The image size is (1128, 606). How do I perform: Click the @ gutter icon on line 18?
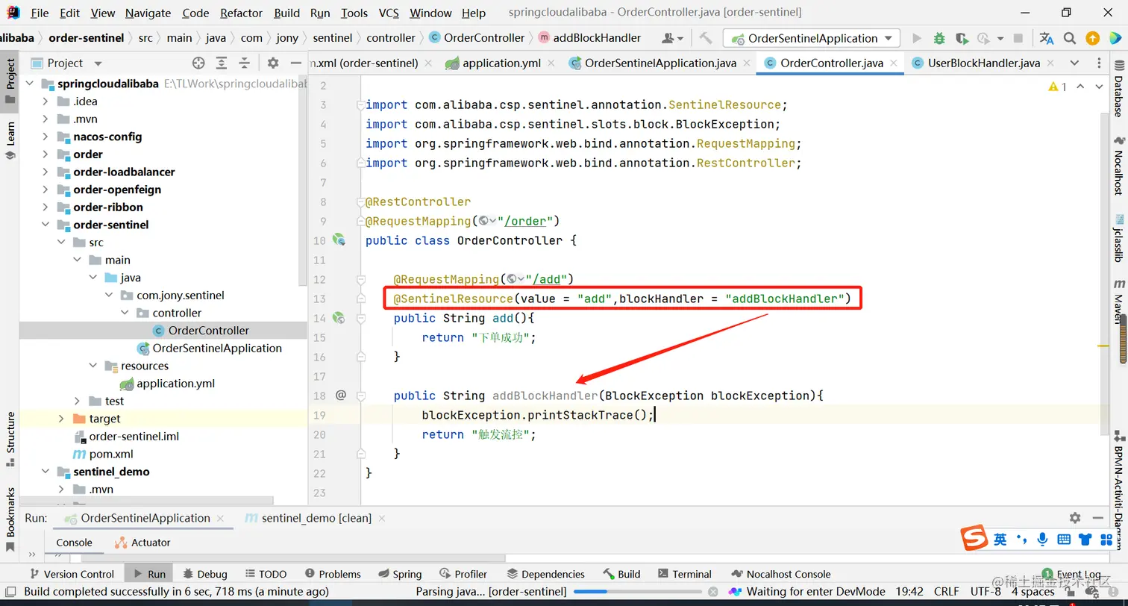pyautogui.click(x=341, y=396)
